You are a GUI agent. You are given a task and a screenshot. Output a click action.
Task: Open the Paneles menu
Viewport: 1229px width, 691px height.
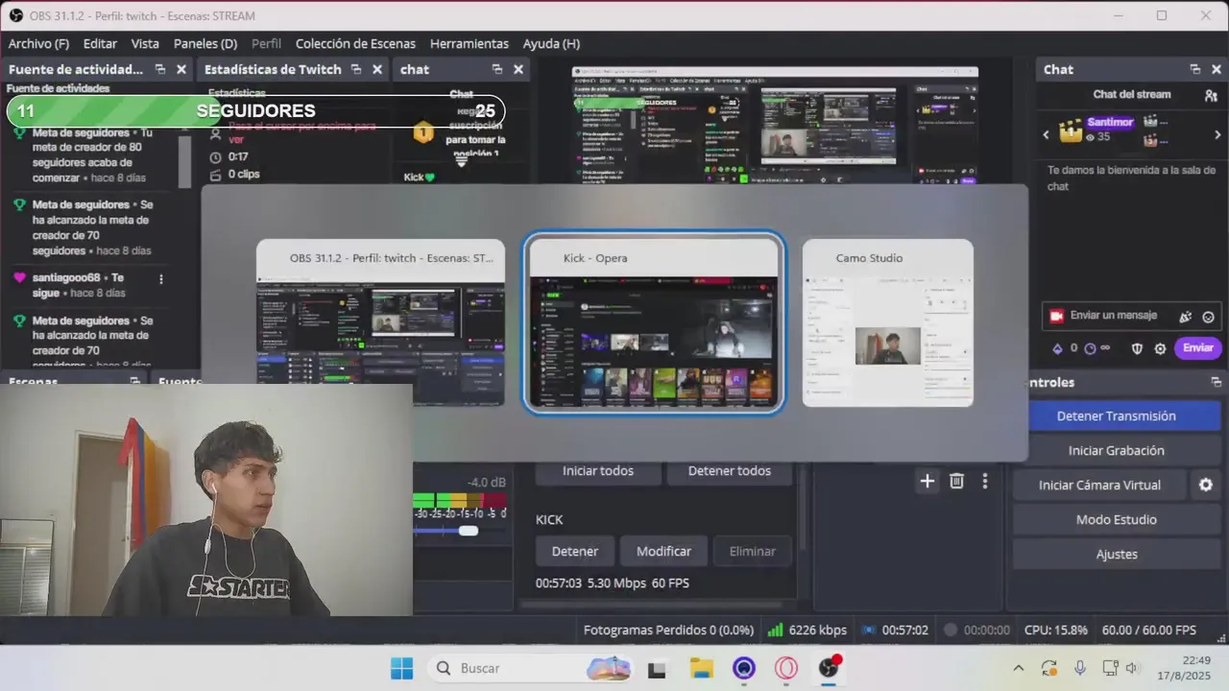pos(205,43)
